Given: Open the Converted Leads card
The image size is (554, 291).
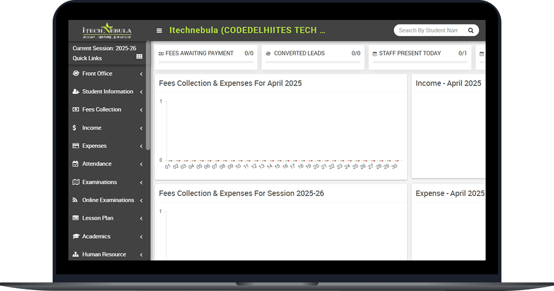Looking at the screenshot, I should (313, 57).
